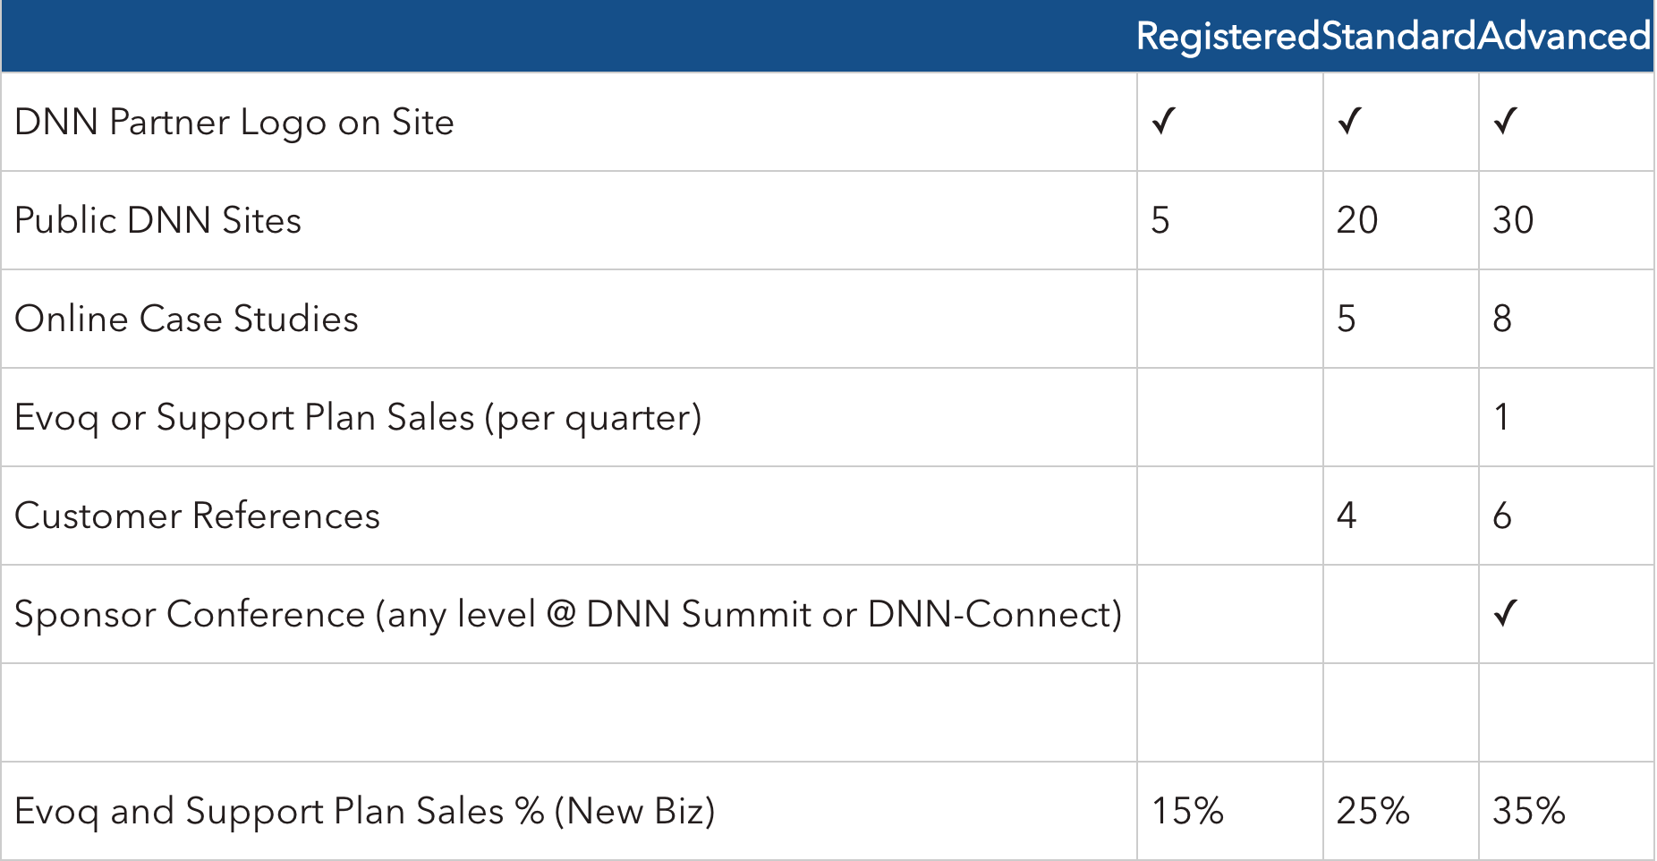
Task: Click the DNN Partner Logo on Site label
Action: click(234, 123)
